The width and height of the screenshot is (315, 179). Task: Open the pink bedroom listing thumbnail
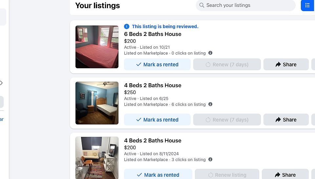[x=97, y=47]
